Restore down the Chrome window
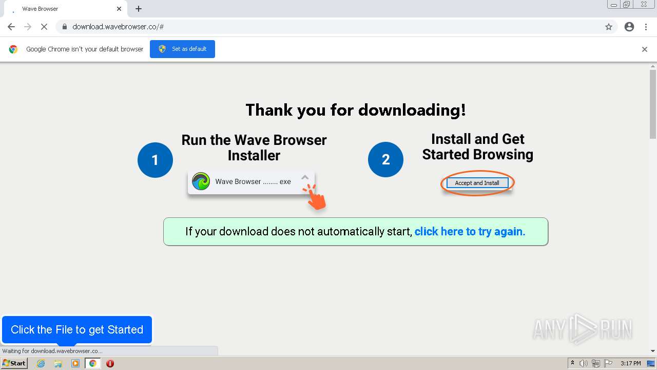The width and height of the screenshot is (657, 370). pyautogui.click(x=627, y=4)
